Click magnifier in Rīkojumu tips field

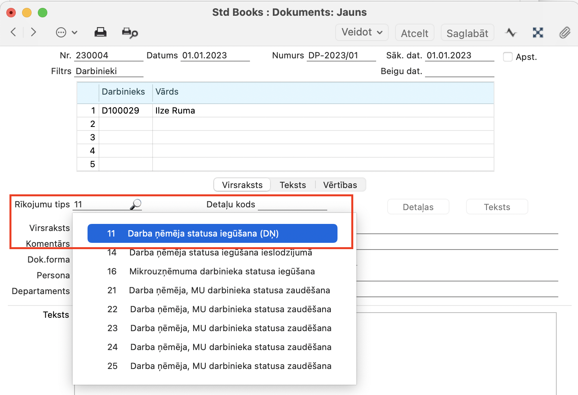(136, 204)
